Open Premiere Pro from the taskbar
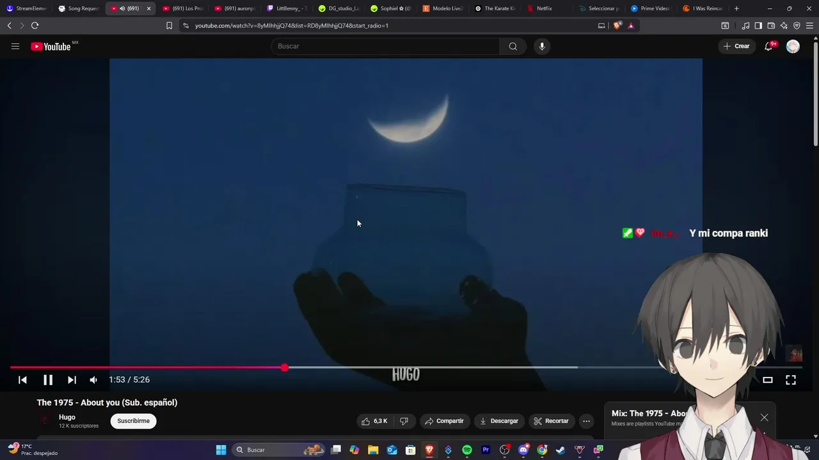Screen dimensions: 819x460 [x=486, y=450]
